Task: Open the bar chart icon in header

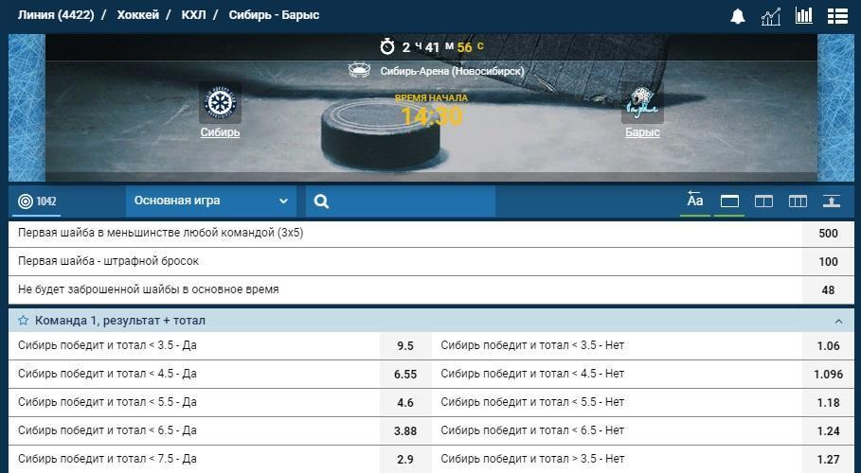Action: [804, 16]
